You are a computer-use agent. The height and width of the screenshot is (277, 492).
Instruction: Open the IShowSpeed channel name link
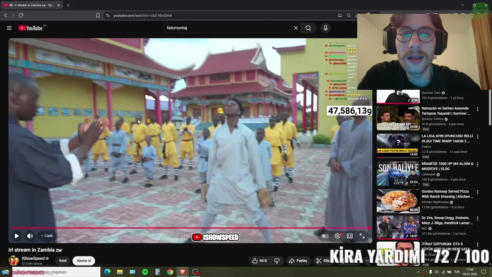point(33,259)
